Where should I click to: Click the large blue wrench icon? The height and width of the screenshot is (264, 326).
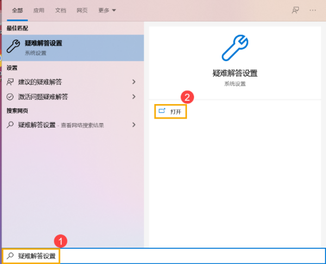tap(235, 48)
